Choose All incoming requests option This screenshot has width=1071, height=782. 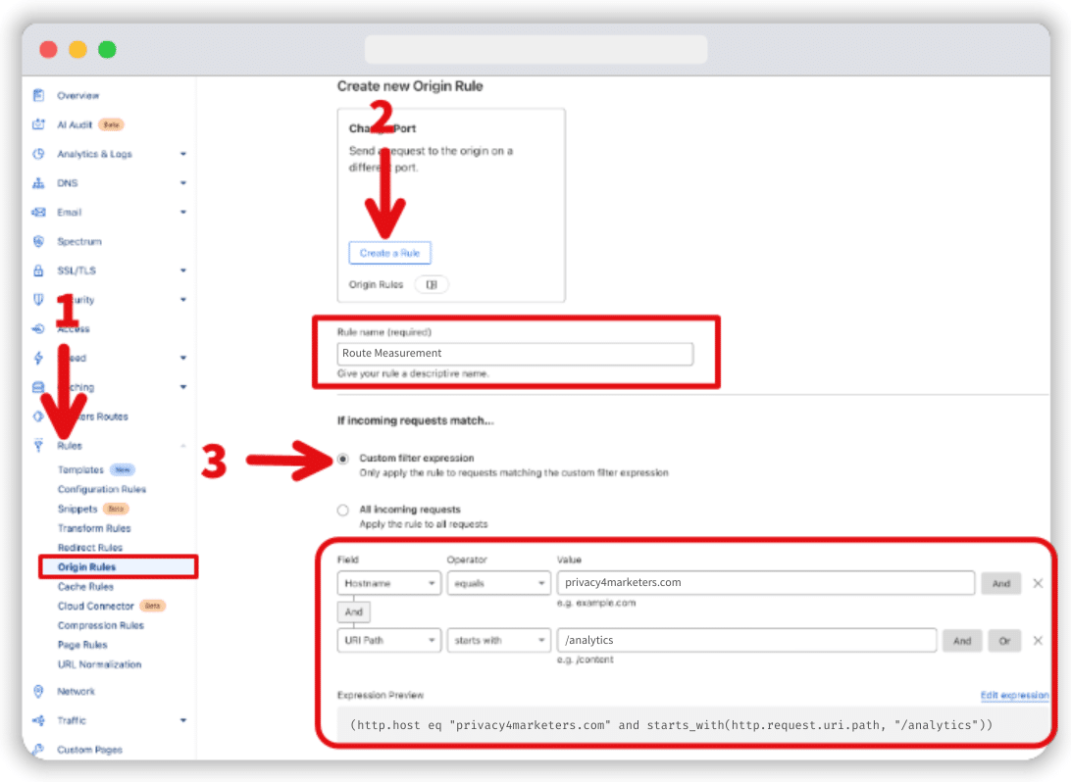tap(343, 509)
